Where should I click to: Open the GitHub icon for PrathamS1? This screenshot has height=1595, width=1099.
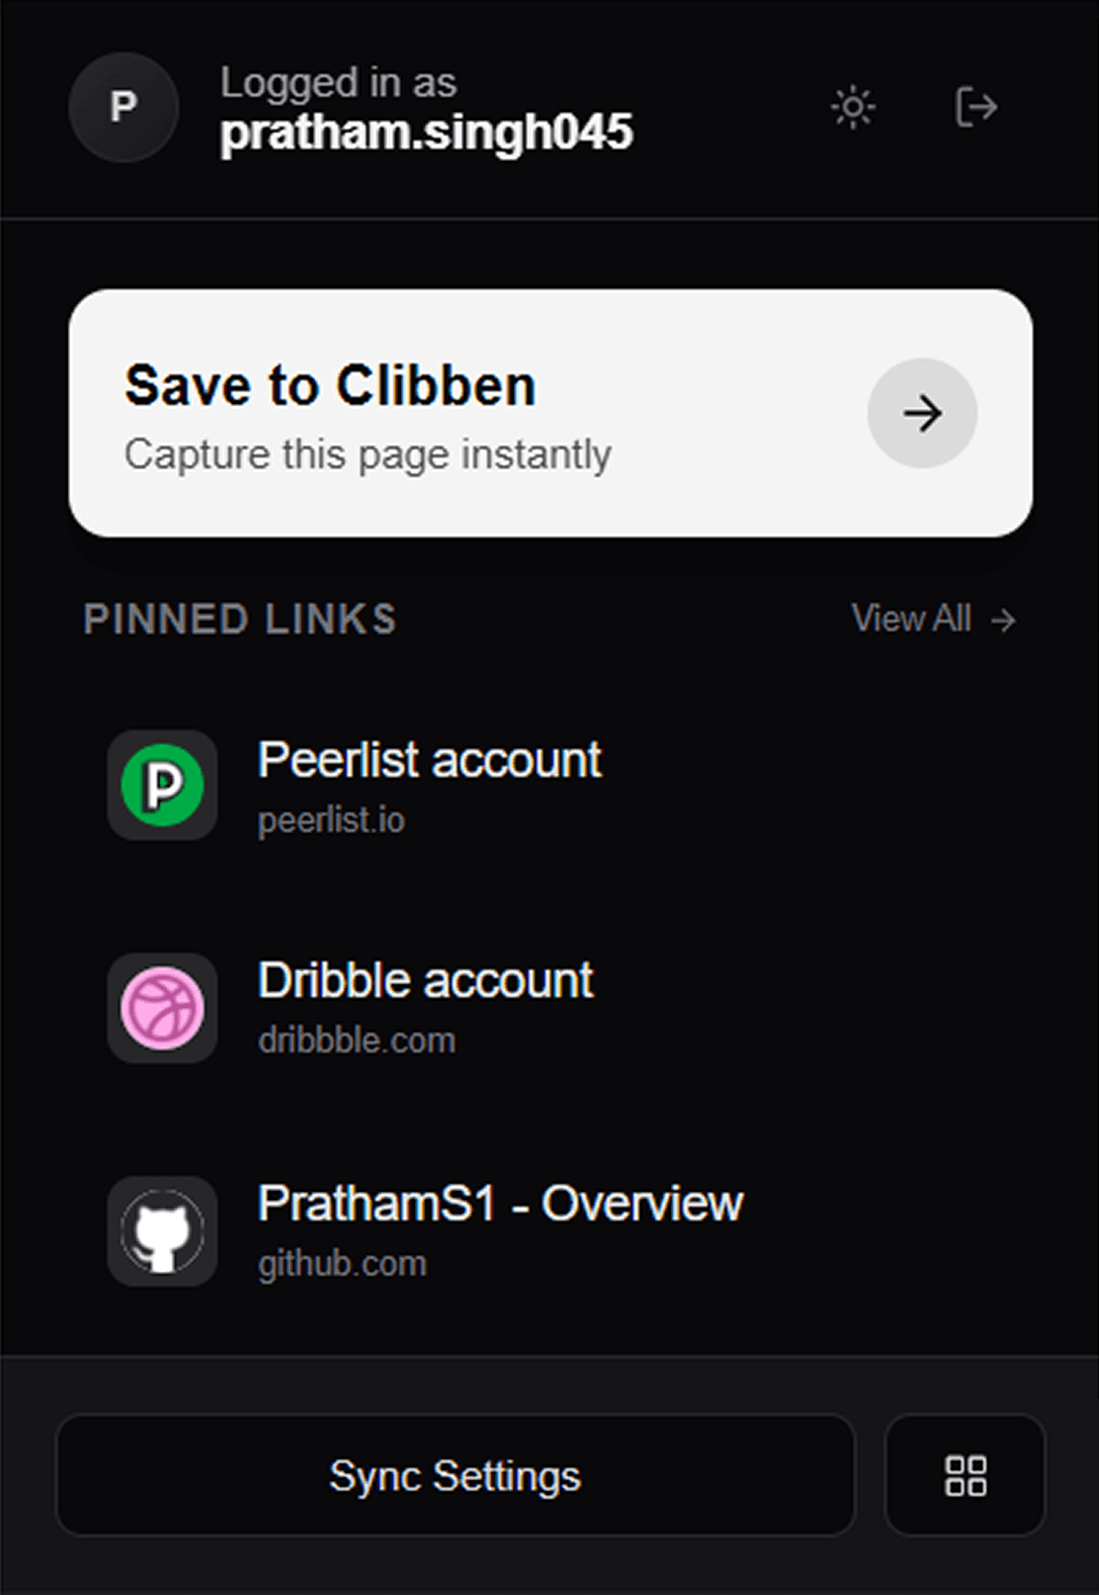pos(162,1232)
